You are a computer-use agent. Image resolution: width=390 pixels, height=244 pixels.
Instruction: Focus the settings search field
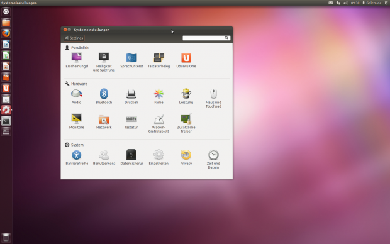pos(206,38)
